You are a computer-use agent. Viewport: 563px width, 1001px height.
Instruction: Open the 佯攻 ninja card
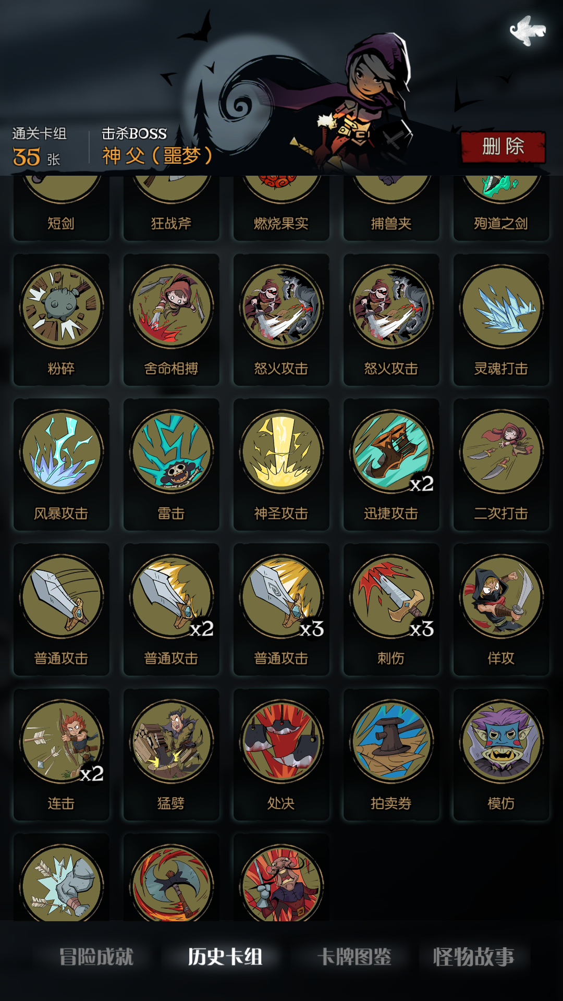coord(501,609)
